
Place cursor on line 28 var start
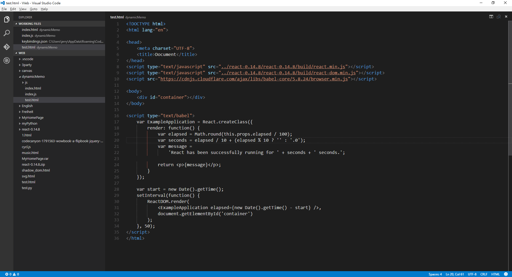(180, 189)
